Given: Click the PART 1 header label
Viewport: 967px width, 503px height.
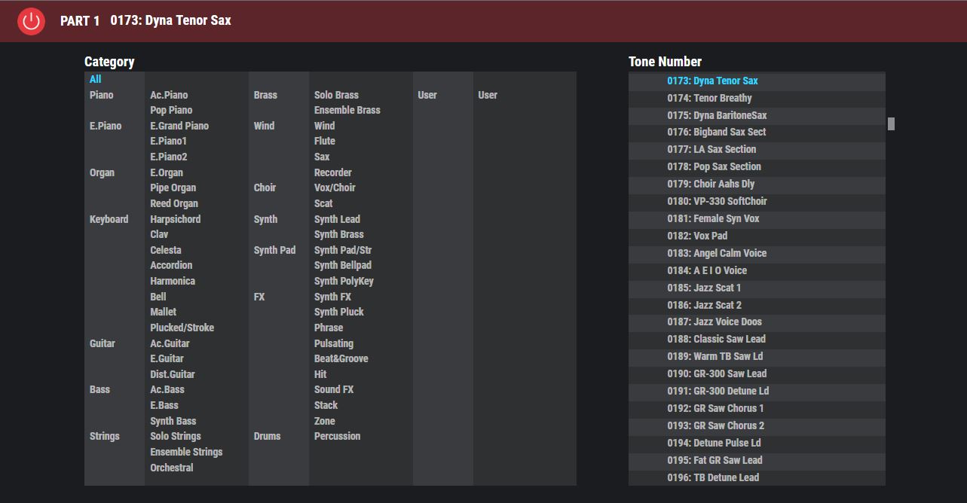Looking at the screenshot, I should pos(80,21).
